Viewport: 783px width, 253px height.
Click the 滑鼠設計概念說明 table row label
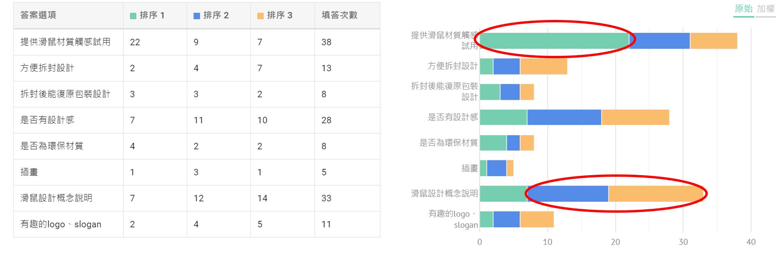tap(56, 198)
